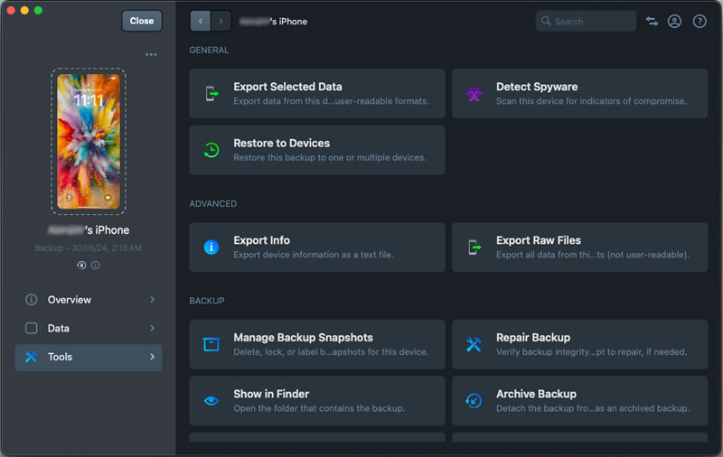Image resolution: width=723 pixels, height=457 pixels.
Task: Go forward with the right arrow button
Action: (221, 21)
